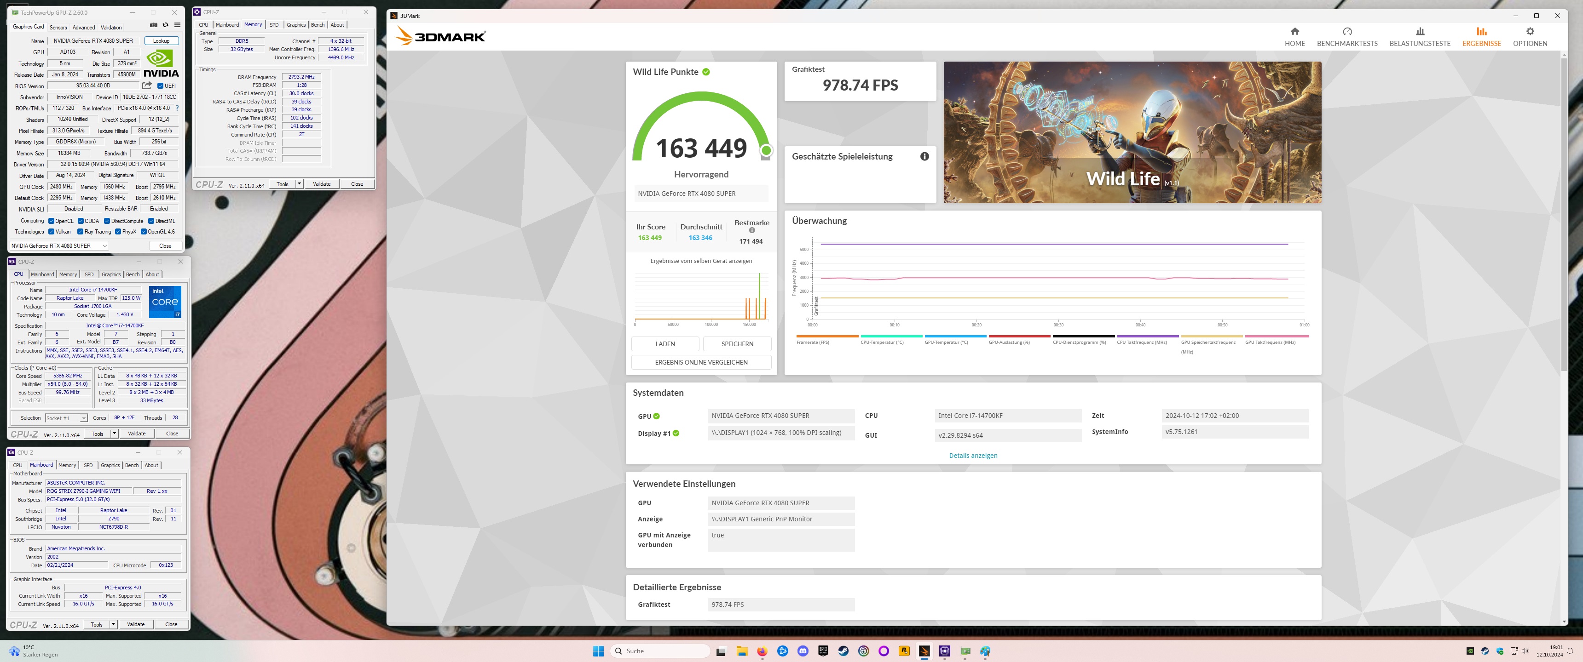Screen dimensions: 1583x662
Task: Click the score gauge indicator knob
Action: click(x=766, y=150)
